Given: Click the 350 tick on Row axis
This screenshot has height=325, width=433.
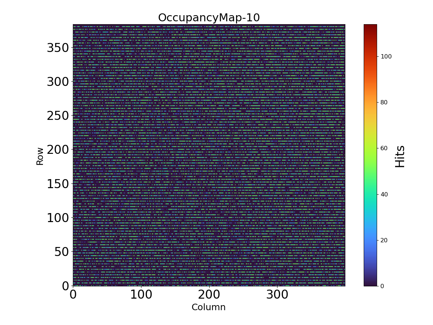Looking at the screenshot, I should (x=58, y=48).
